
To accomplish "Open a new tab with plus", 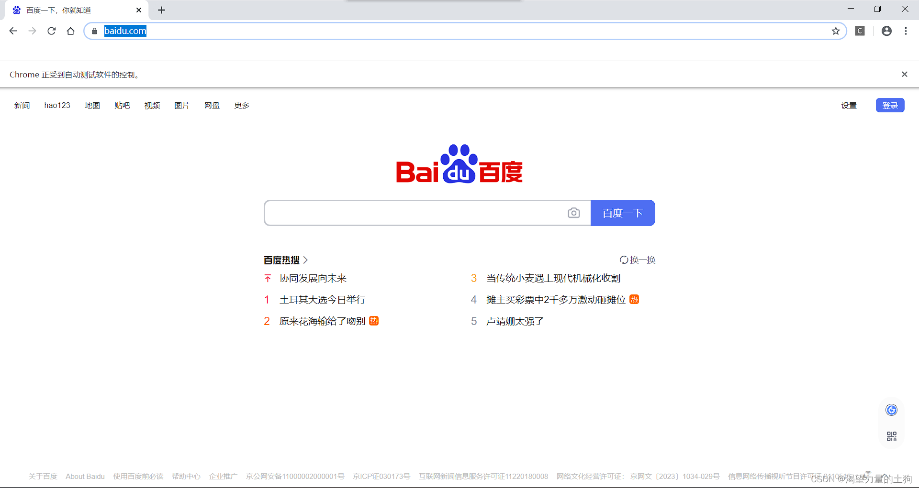I will (x=161, y=10).
